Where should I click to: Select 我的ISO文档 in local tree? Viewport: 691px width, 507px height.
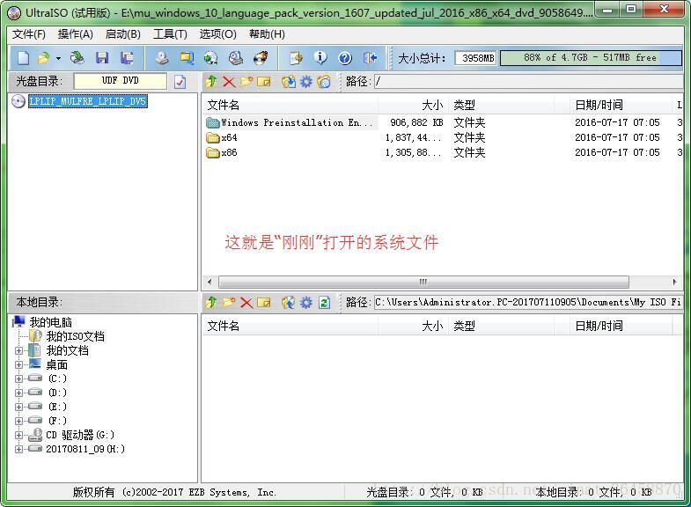point(76,336)
